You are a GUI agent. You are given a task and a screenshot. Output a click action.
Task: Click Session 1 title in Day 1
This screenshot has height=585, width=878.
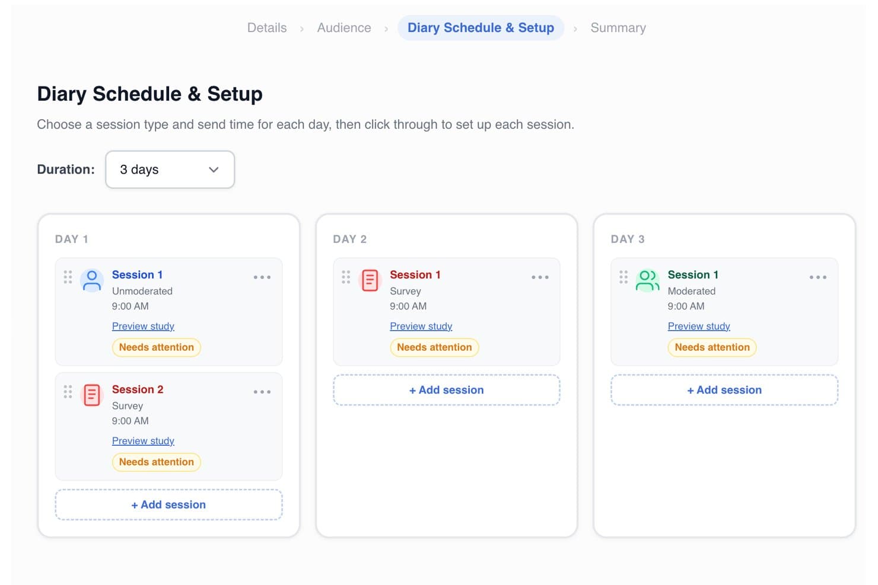(137, 275)
